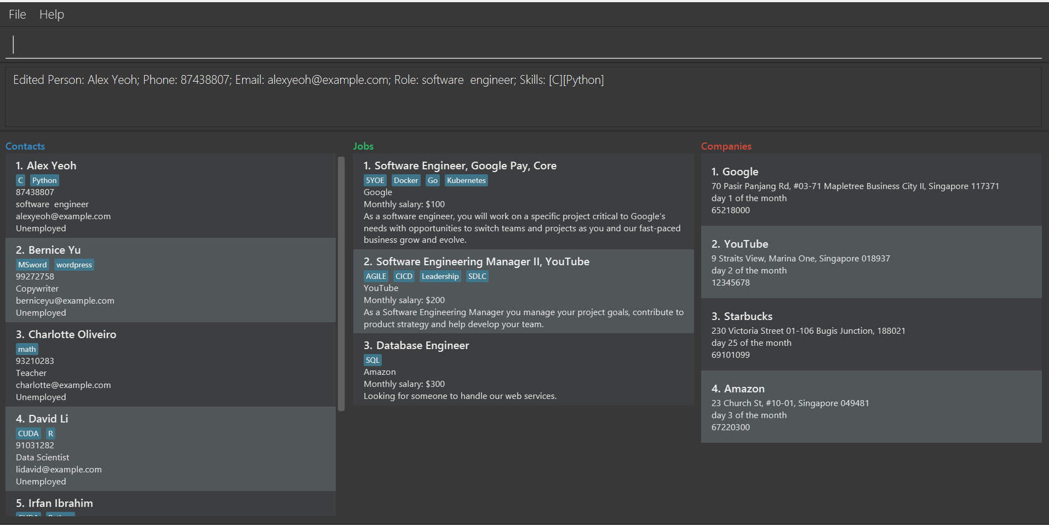Click the 'Edited Person: Alex Yeoh' result message
Image resolution: width=1049 pixels, height=525 pixels.
coord(308,80)
